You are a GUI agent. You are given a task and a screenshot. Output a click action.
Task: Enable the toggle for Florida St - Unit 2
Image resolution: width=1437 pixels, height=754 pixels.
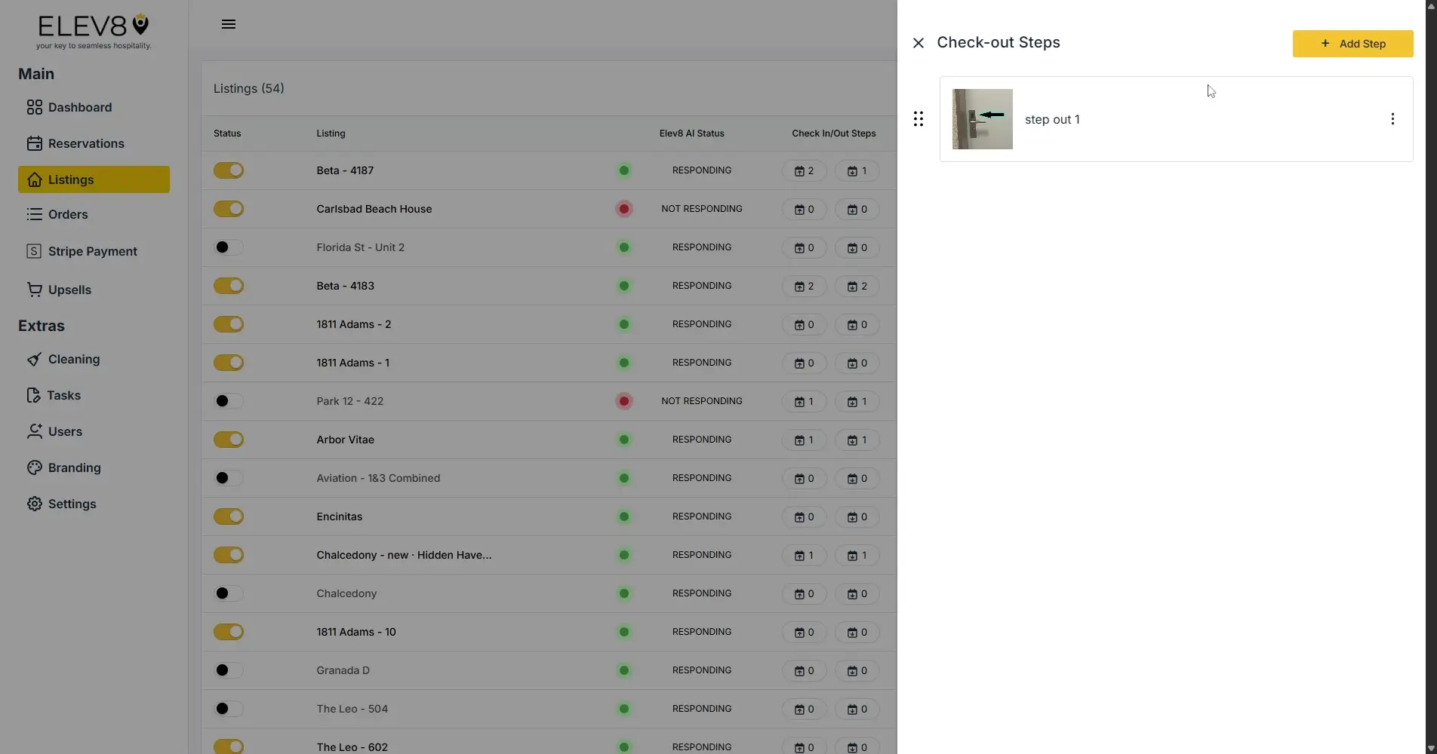point(227,247)
